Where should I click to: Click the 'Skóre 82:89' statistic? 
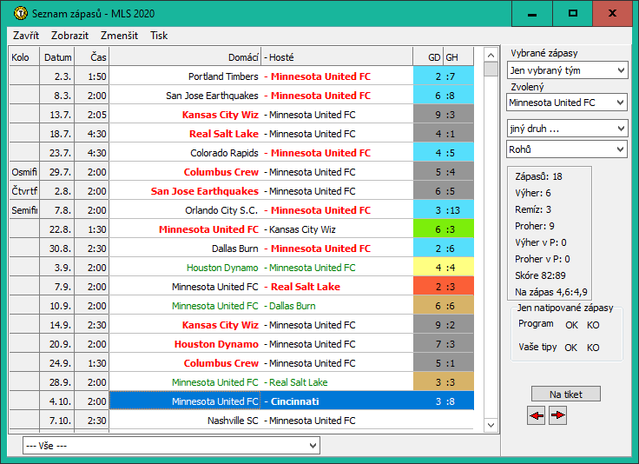click(x=540, y=275)
